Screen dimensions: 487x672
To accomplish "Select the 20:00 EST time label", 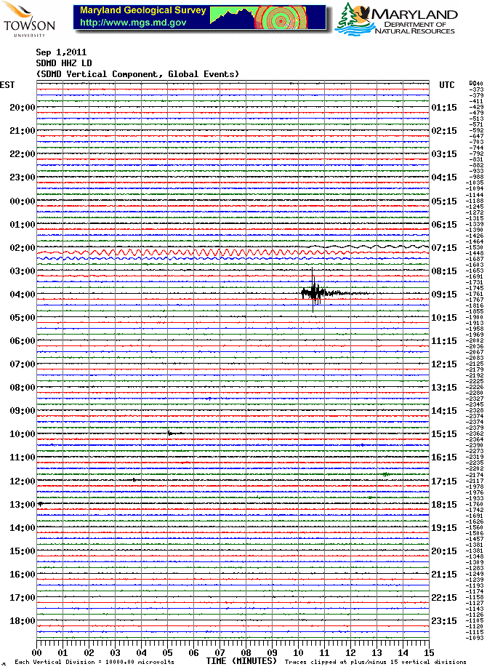I will [22, 108].
